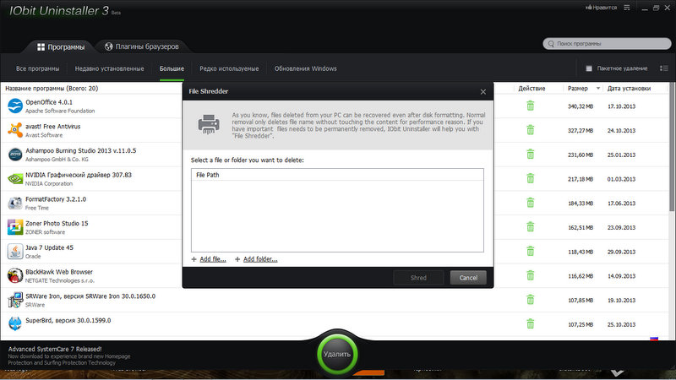676x380 pixels.
Task: Open the Плагины браузеров tab
Action: (142, 46)
